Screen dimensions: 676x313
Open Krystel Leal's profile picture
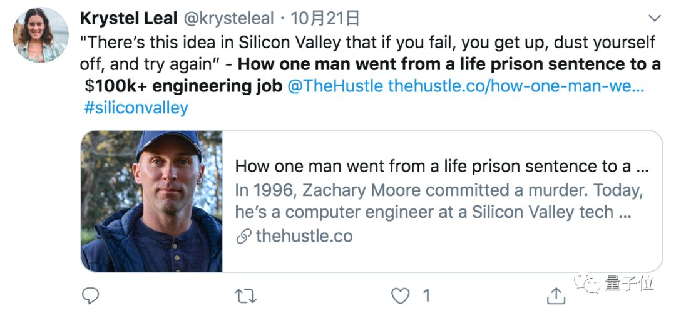coord(41,35)
